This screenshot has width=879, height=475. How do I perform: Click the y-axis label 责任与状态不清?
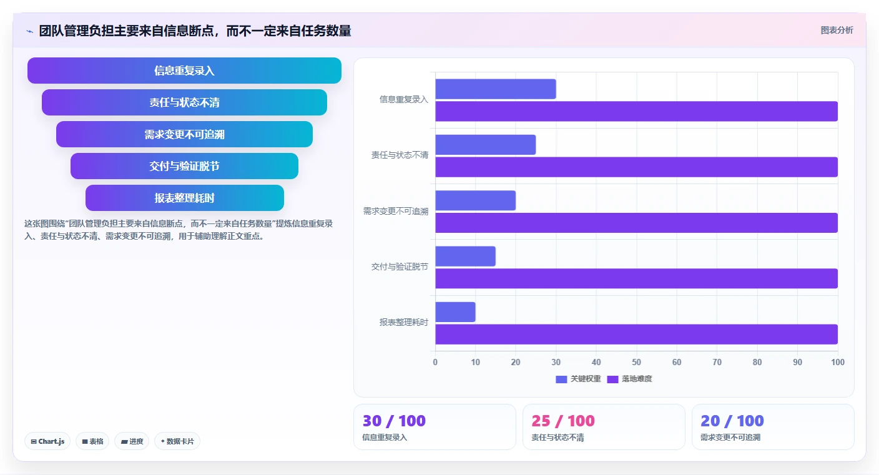tap(400, 155)
